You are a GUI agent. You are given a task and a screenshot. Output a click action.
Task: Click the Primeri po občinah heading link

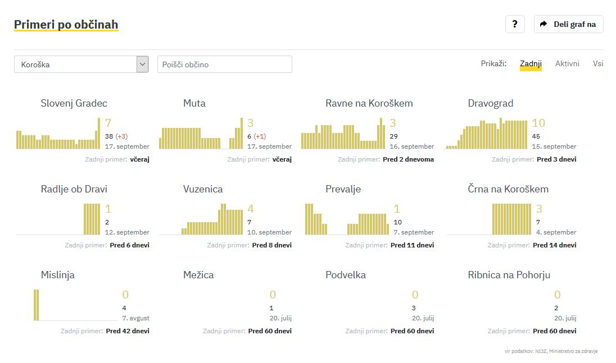click(66, 25)
